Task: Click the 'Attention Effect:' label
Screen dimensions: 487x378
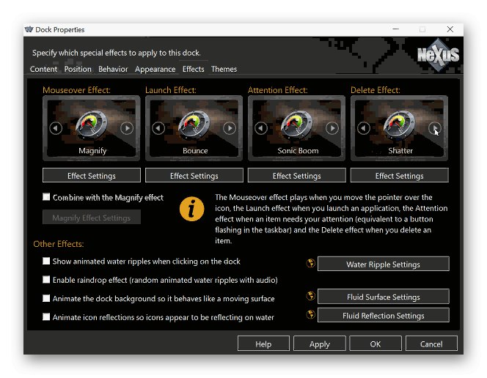Action: coord(278,90)
